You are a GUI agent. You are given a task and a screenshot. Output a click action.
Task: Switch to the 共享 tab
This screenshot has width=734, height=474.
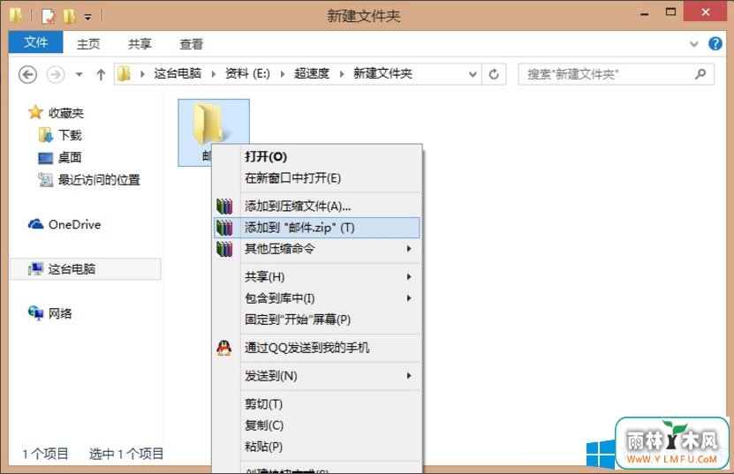pyautogui.click(x=140, y=44)
